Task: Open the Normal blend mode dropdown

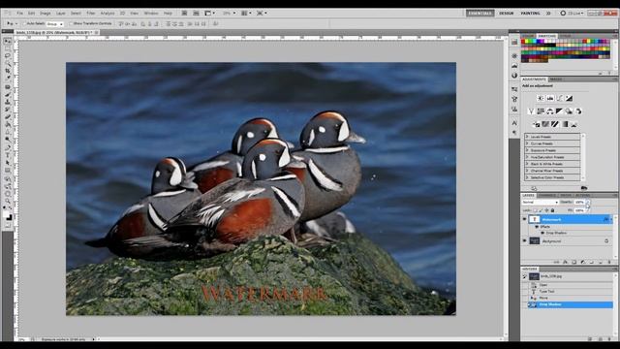Action: [541, 203]
